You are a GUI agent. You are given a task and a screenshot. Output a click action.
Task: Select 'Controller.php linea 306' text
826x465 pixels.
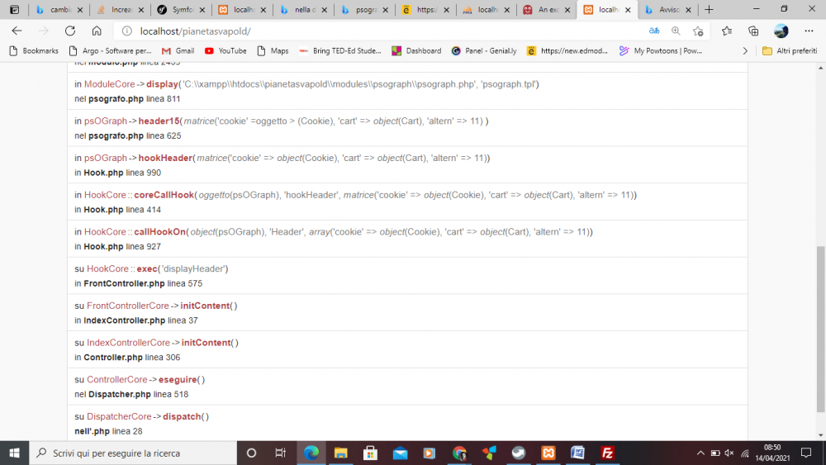pyautogui.click(x=131, y=357)
